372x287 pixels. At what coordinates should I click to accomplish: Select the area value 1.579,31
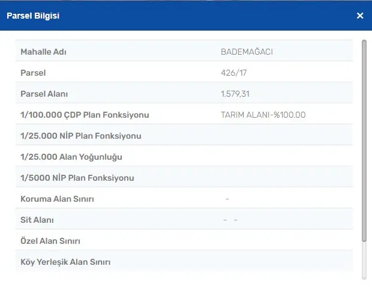(x=235, y=94)
